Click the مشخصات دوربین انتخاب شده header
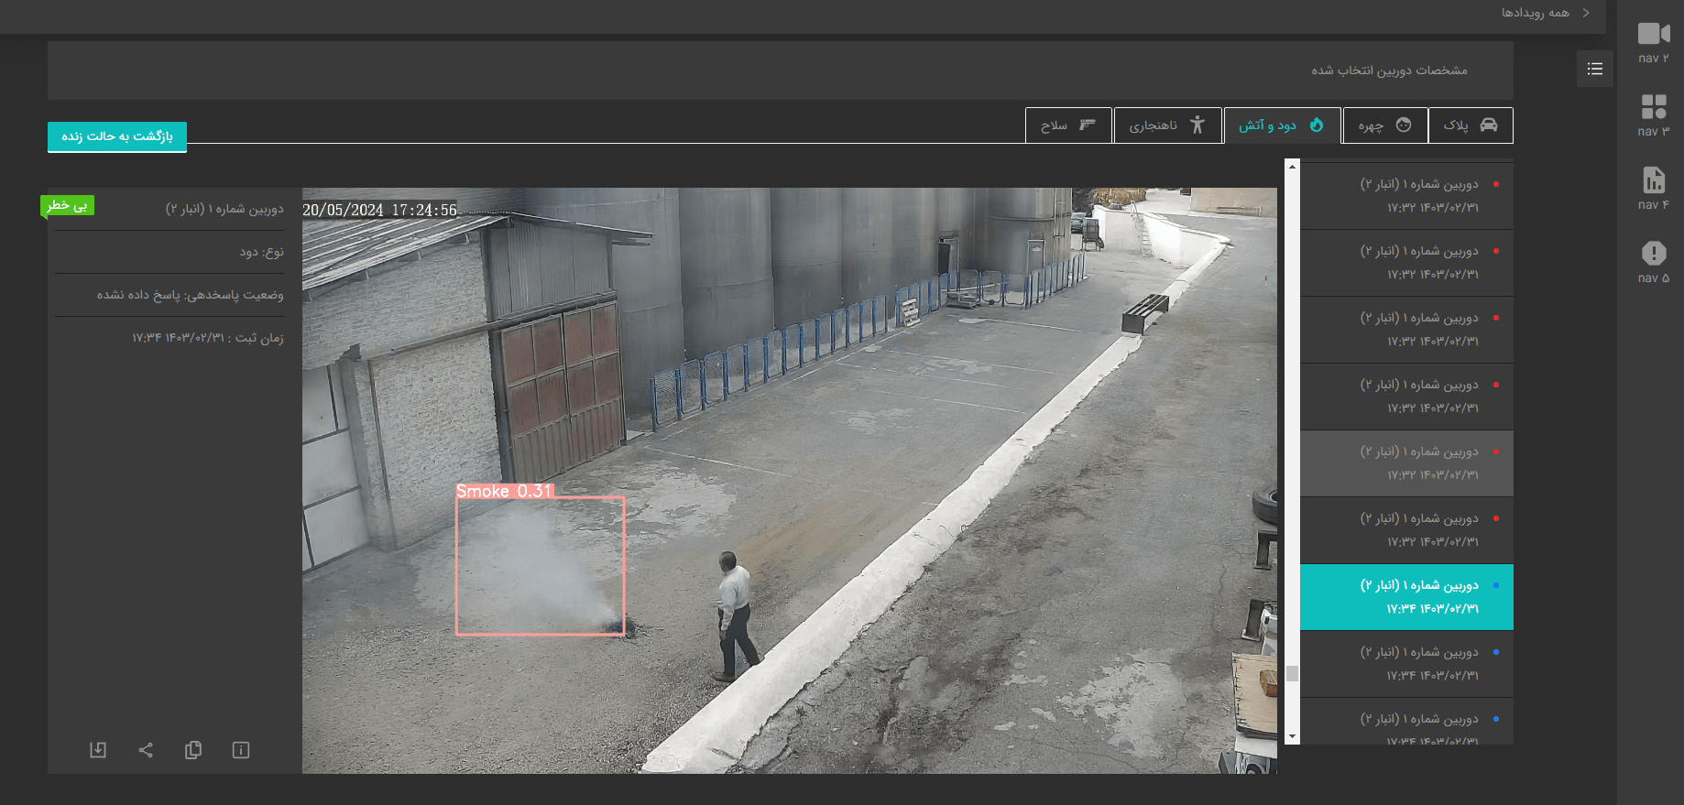 1389,71
